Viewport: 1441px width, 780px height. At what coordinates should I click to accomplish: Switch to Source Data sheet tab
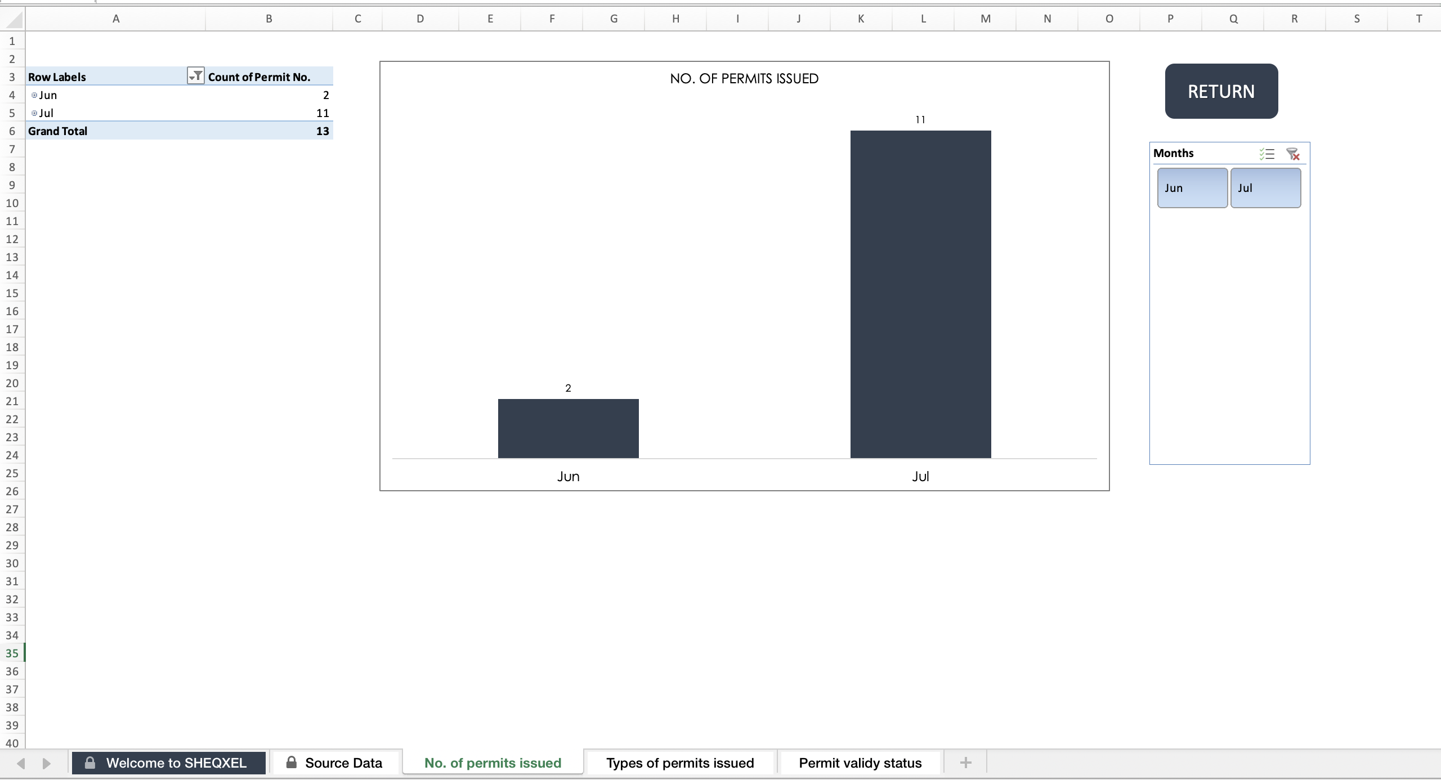pyautogui.click(x=335, y=763)
